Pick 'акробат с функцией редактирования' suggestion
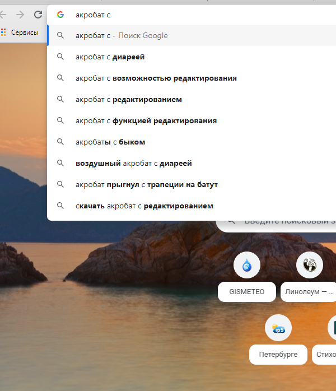This screenshot has height=391, width=336. [x=146, y=120]
